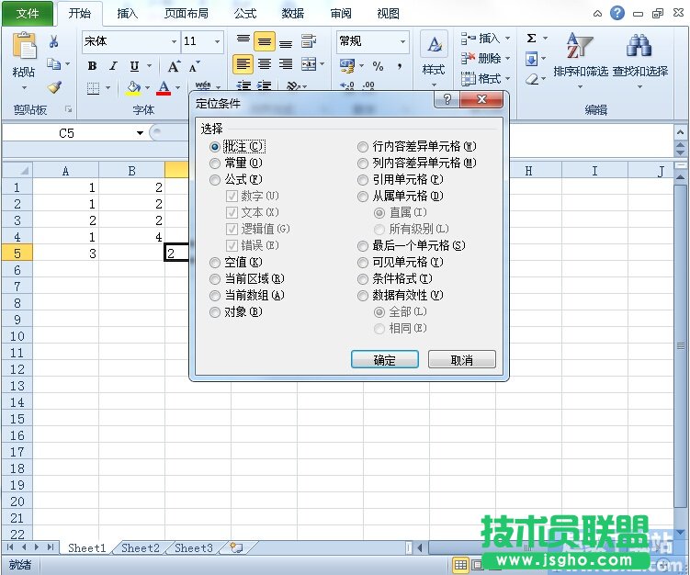Open Find and Select (查找和选择) binoculars
Image resolution: width=690 pixels, height=575 pixels.
639,53
